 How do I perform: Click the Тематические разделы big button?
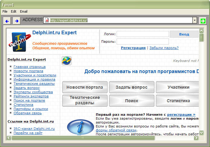pyautogui.click(x=85, y=101)
